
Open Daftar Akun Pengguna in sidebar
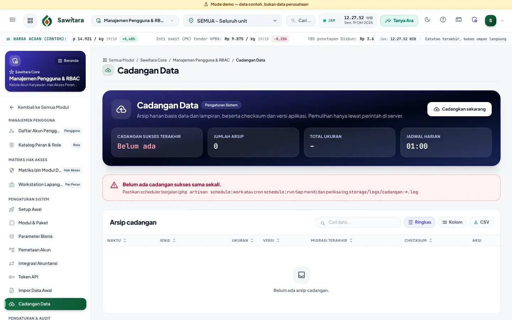pos(45,131)
